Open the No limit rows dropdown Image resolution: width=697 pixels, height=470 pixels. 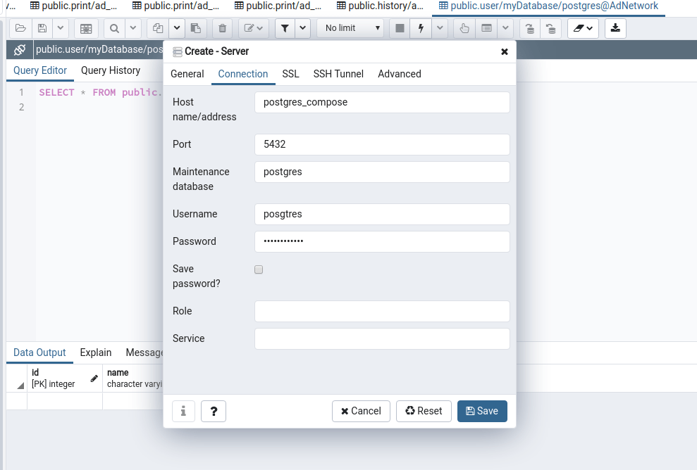pos(350,28)
